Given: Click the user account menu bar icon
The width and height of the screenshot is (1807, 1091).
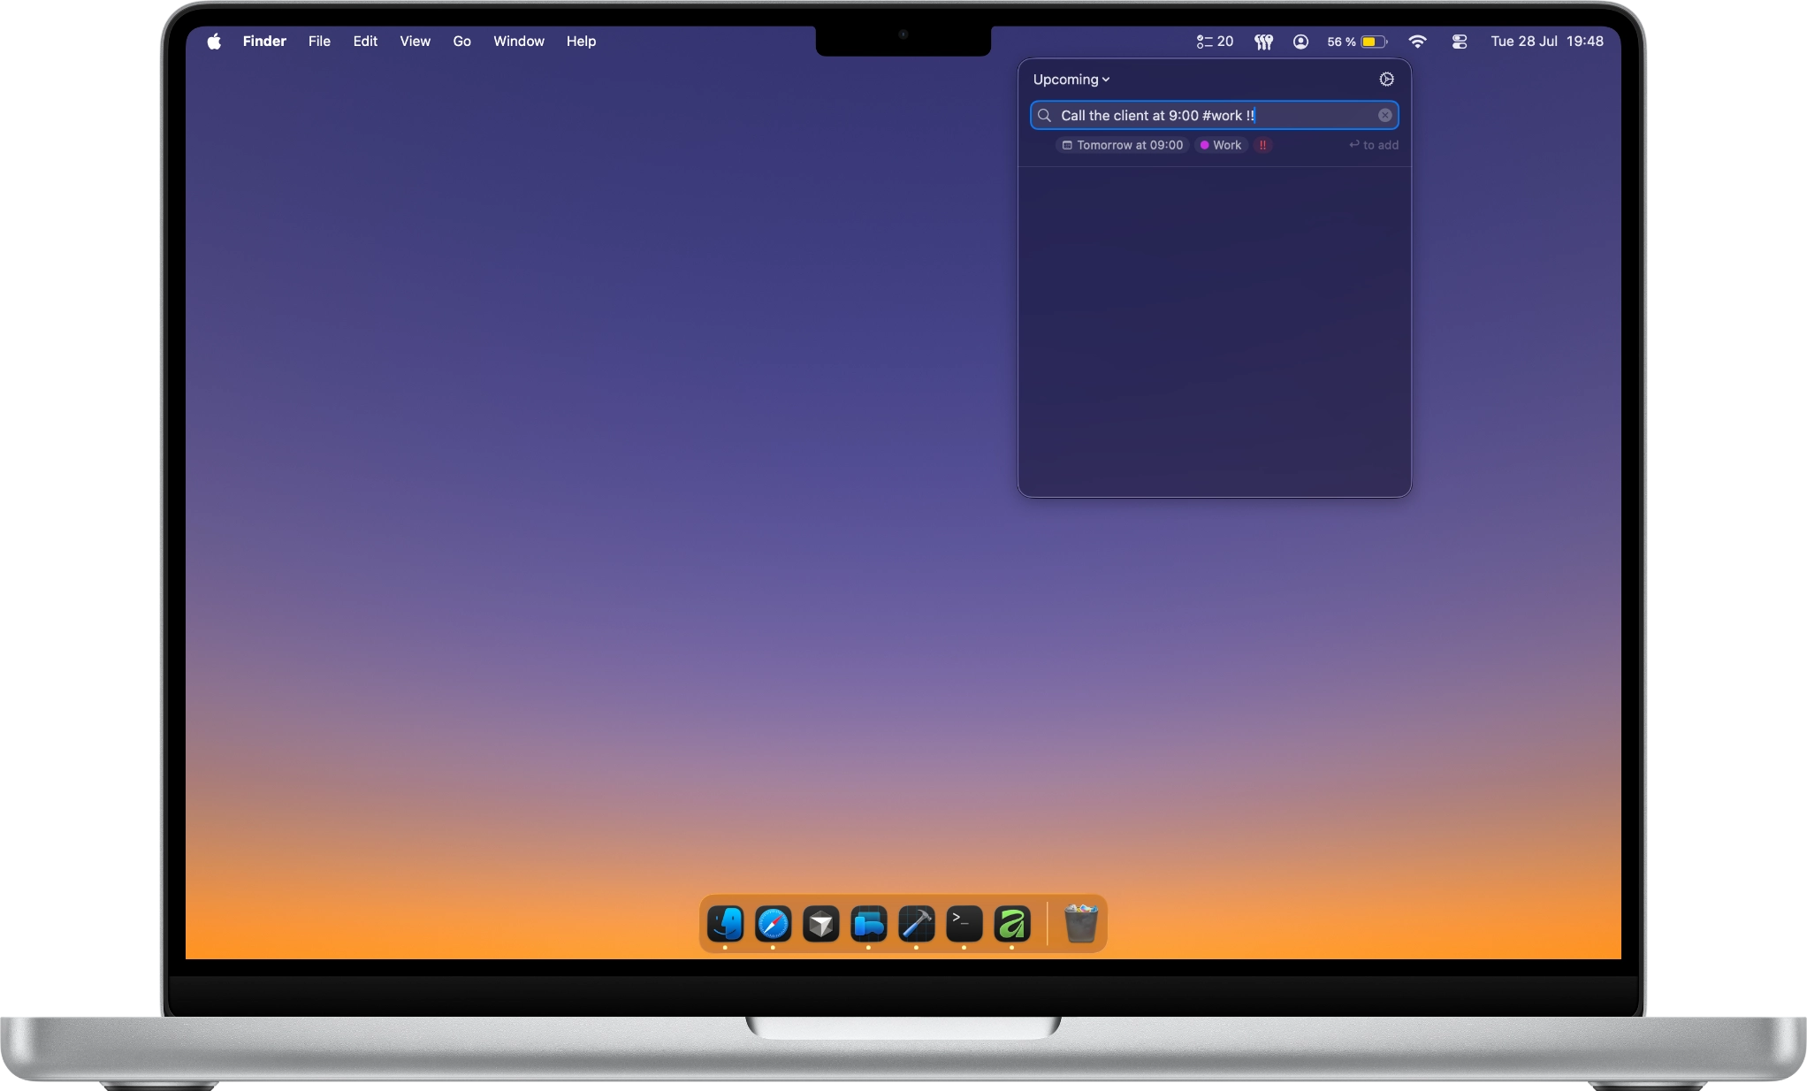Looking at the screenshot, I should (x=1300, y=42).
